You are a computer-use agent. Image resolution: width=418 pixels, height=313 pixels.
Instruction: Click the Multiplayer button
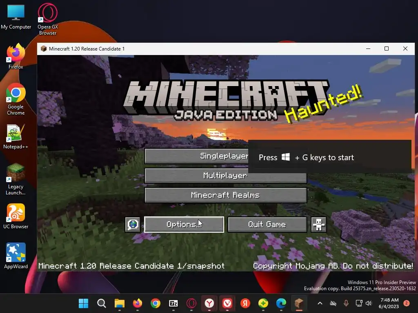(225, 175)
